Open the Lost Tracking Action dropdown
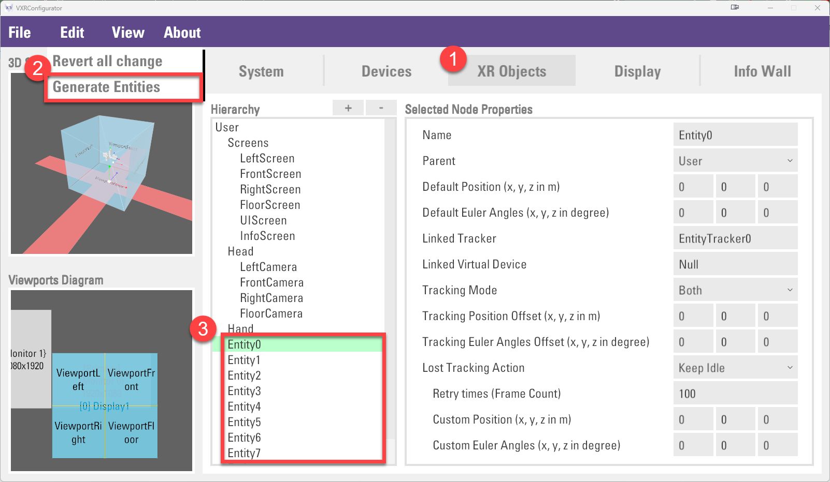This screenshot has height=482, width=830. tap(735, 368)
